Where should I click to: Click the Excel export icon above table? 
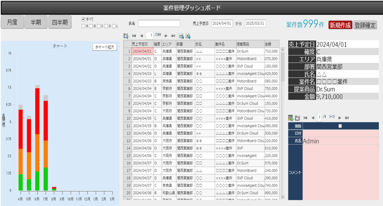pos(188,36)
